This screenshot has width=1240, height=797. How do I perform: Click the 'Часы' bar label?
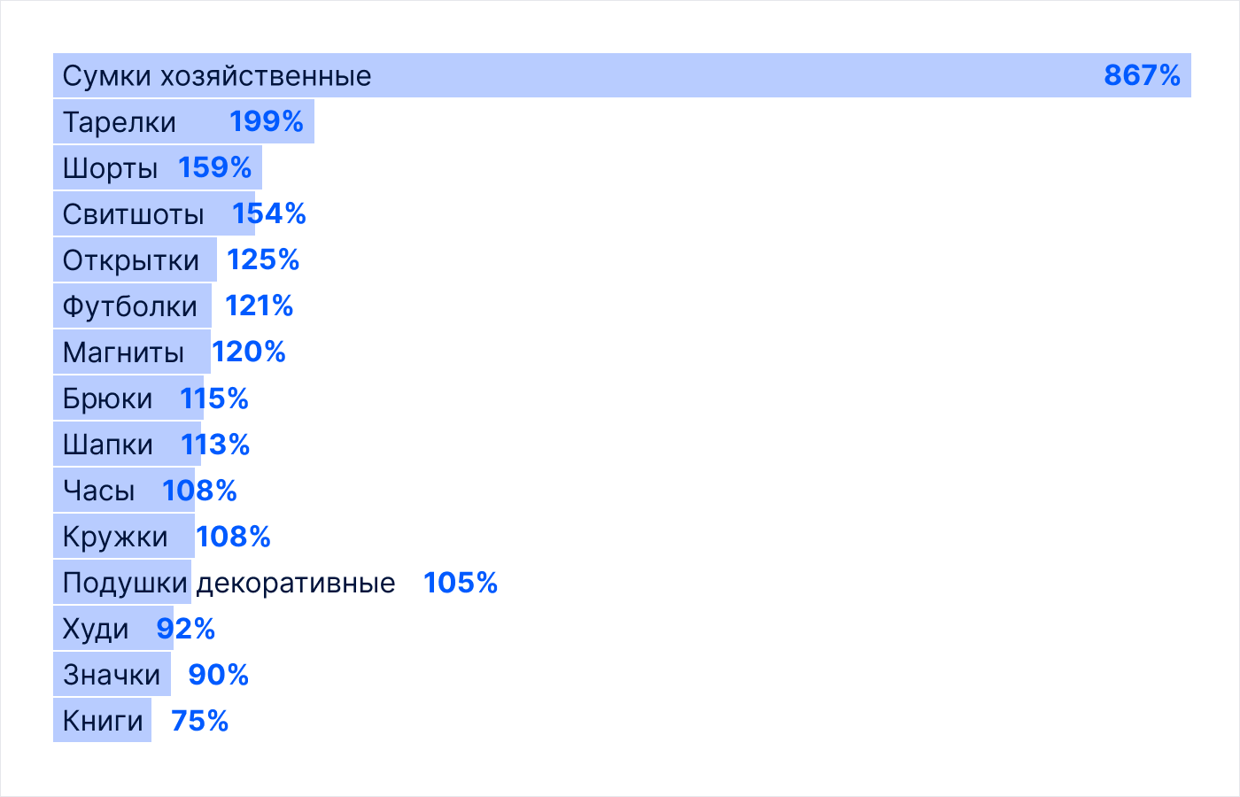pyautogui.click(x=99, y=491)
